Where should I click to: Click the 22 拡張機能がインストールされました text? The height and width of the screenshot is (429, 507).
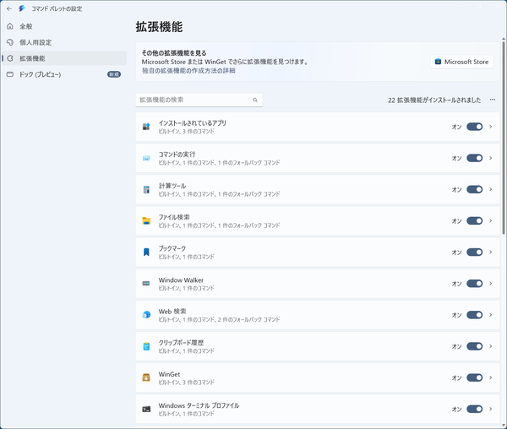click(434, 100)
